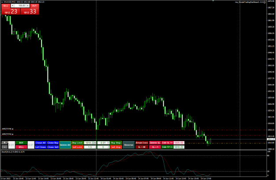
Task: Click the Edit SL >> button
Action: click(167, 143)
